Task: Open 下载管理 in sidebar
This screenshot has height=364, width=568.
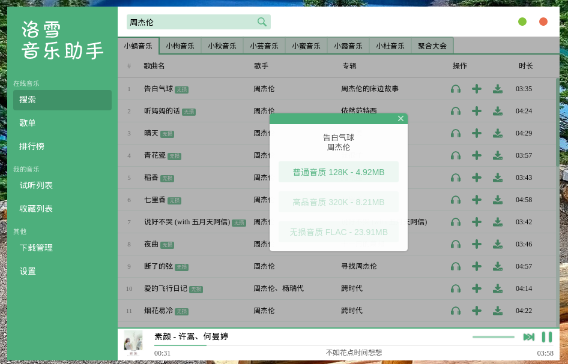Action: click(x=62, y=248)
